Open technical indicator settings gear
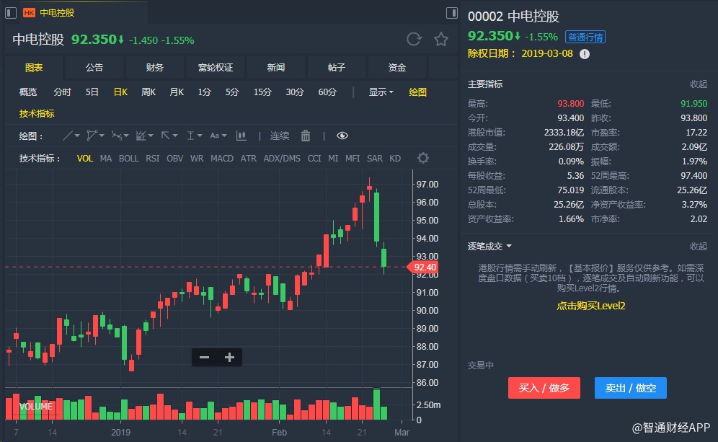This screenshot has height=442, width=718. [423, 158]
